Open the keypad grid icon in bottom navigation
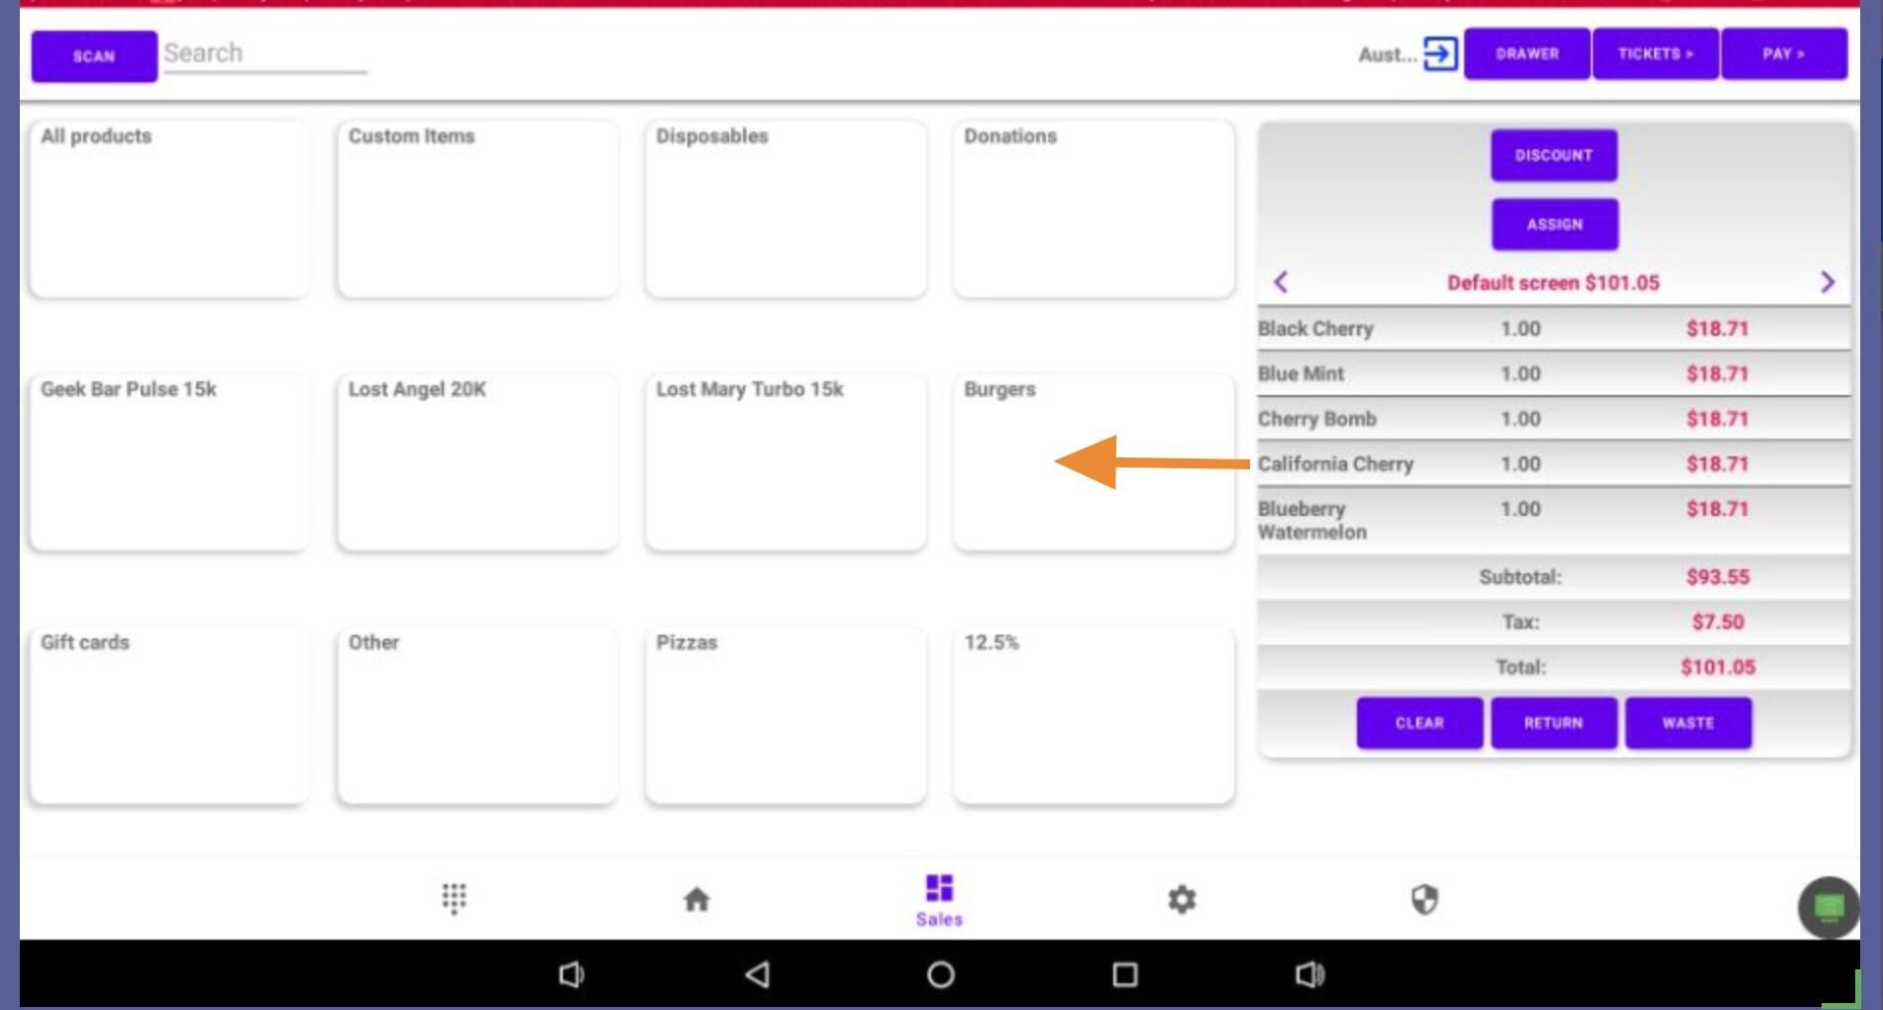This screenshot has width=1883, height=1010. pyautogui.click(x=454, y=898)
